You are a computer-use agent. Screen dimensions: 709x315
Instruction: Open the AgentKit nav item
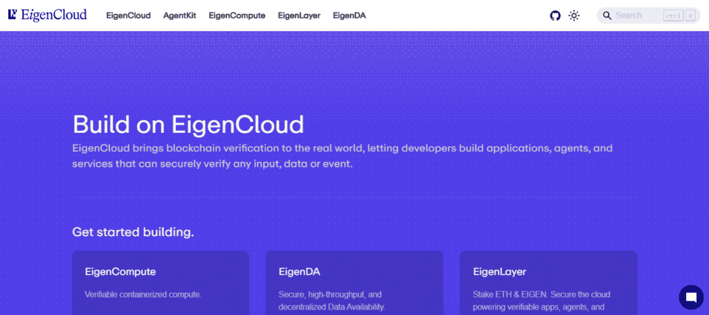(x=179, y=15)
